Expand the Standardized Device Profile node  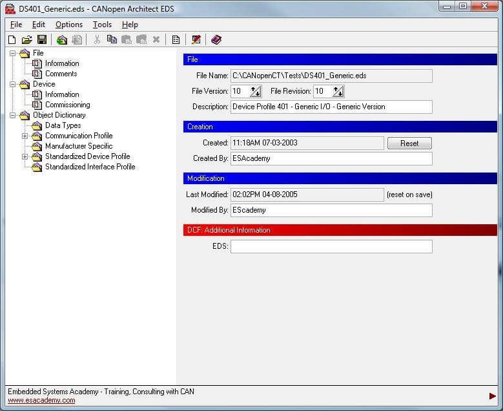(x=25, y=156)
